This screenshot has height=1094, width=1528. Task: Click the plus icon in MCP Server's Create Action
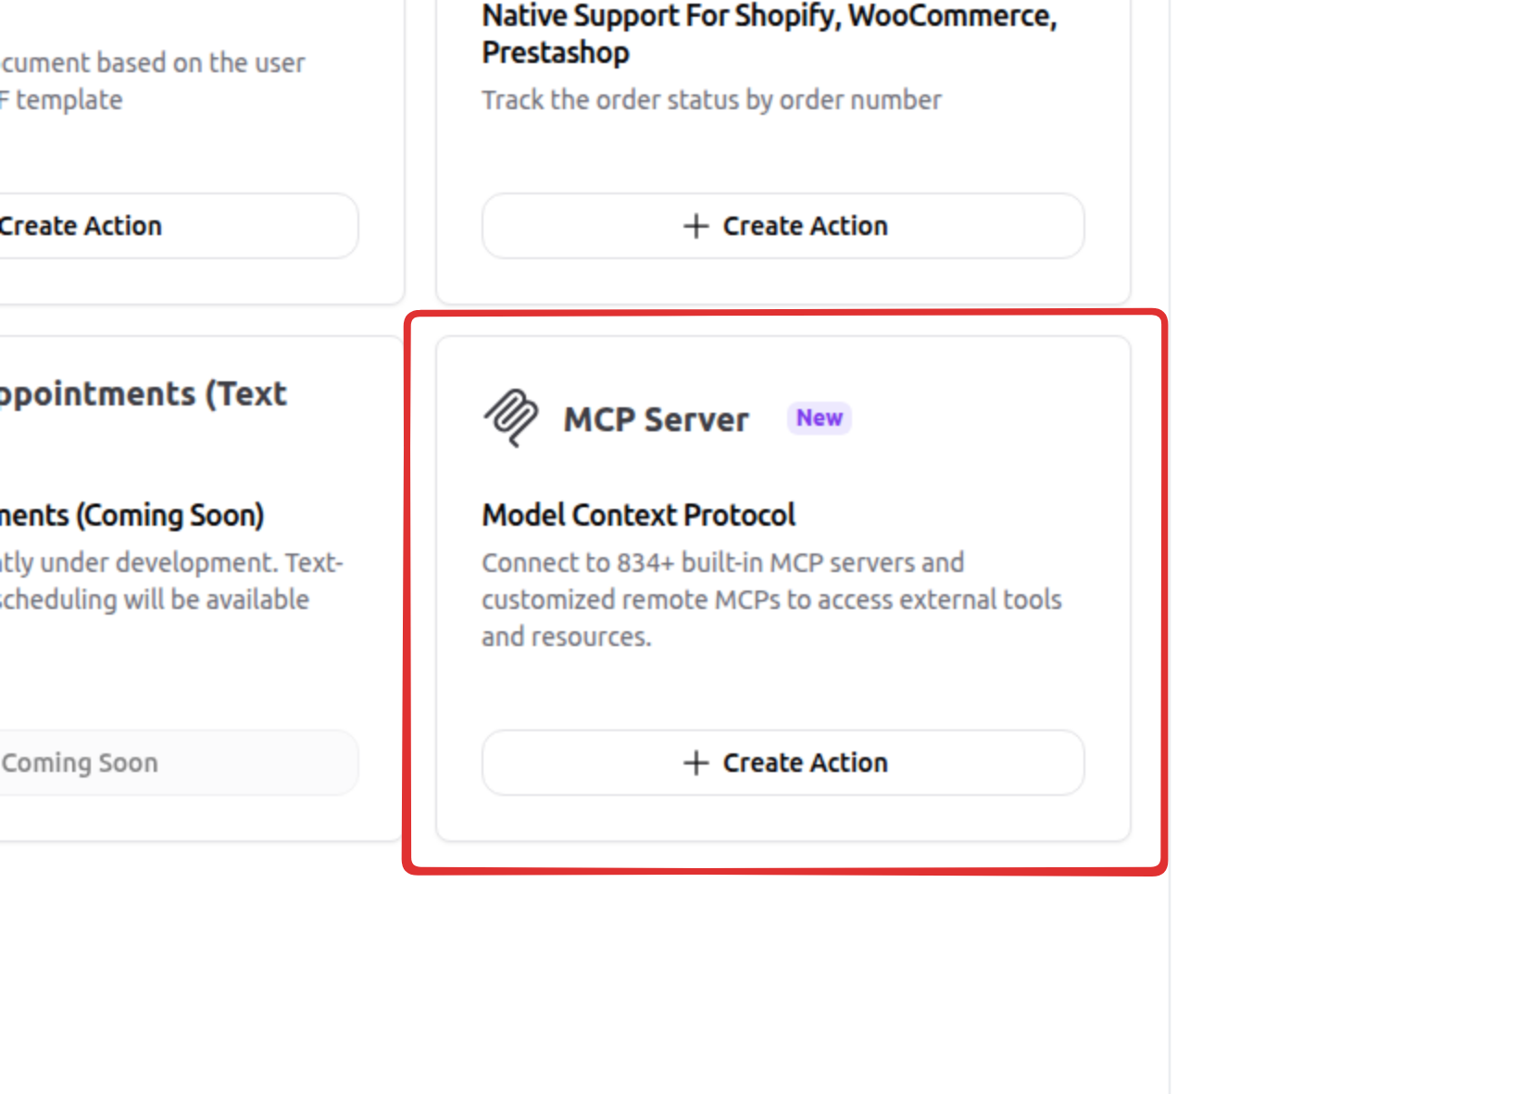(x=695, y=763)
